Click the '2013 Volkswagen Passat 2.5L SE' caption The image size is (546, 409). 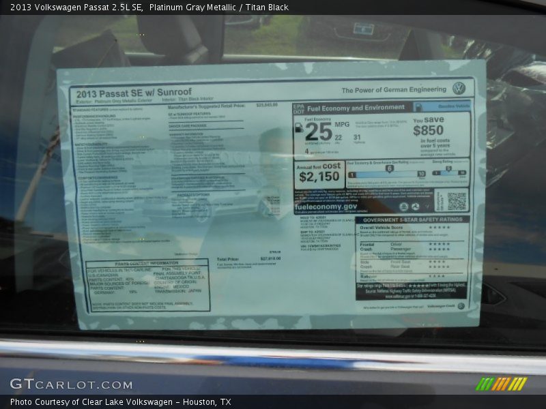[76, 7]
